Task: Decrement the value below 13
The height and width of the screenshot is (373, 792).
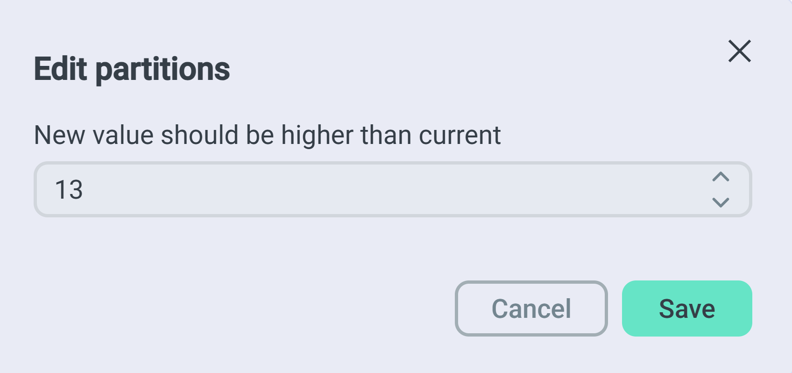Action: (x=721, y=202)
